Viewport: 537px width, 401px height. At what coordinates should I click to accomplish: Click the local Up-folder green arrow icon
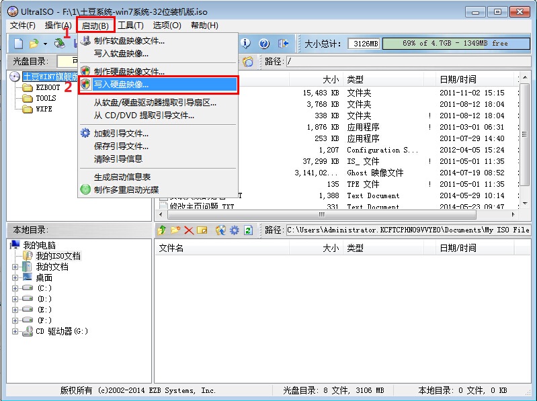pyautogui.click(x=162, y=230)
